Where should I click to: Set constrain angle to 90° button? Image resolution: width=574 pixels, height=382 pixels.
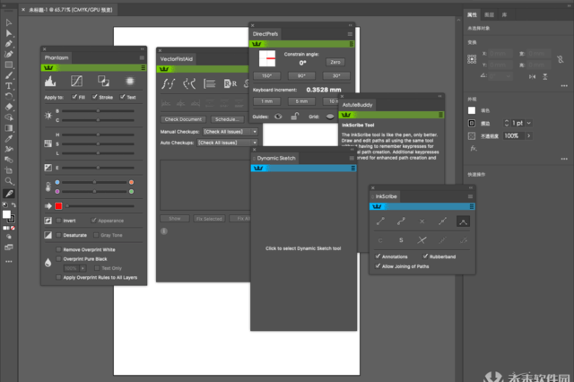coord(301,75)
